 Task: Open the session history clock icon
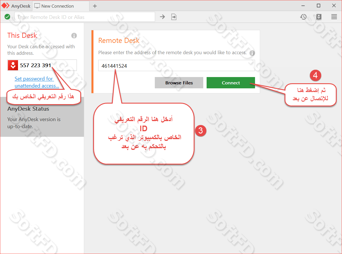tap(303, 17)
